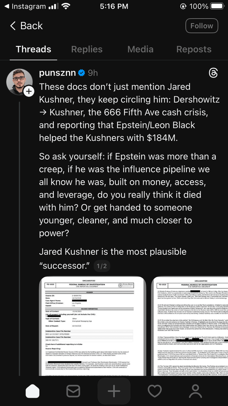Switch to the Replies tab

pos(87,49)
